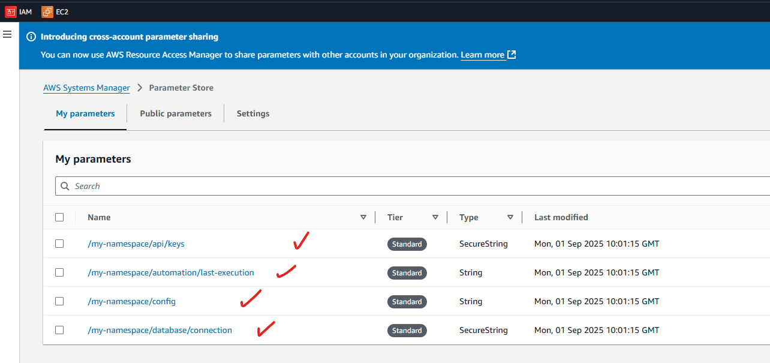The width and height of the screenshot is (770, 363).
Task: Click the EC2 service icon
Action: pyautogui.click(x=47, y=11)
